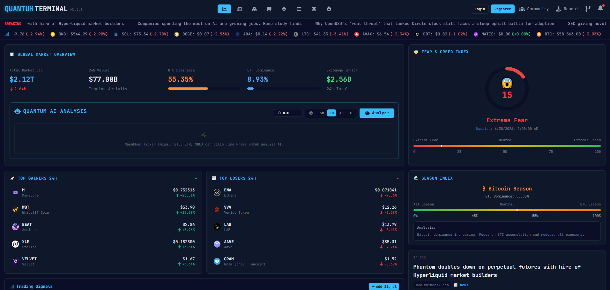The height and width of the screenshot is (290, 610).
Task: Open the notifications bell
Action: 600,9
